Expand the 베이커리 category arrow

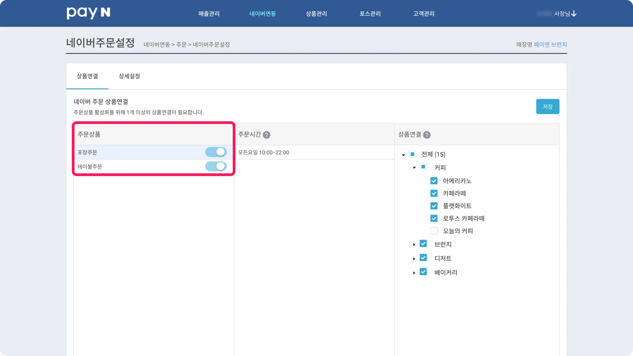pos(414,273)
